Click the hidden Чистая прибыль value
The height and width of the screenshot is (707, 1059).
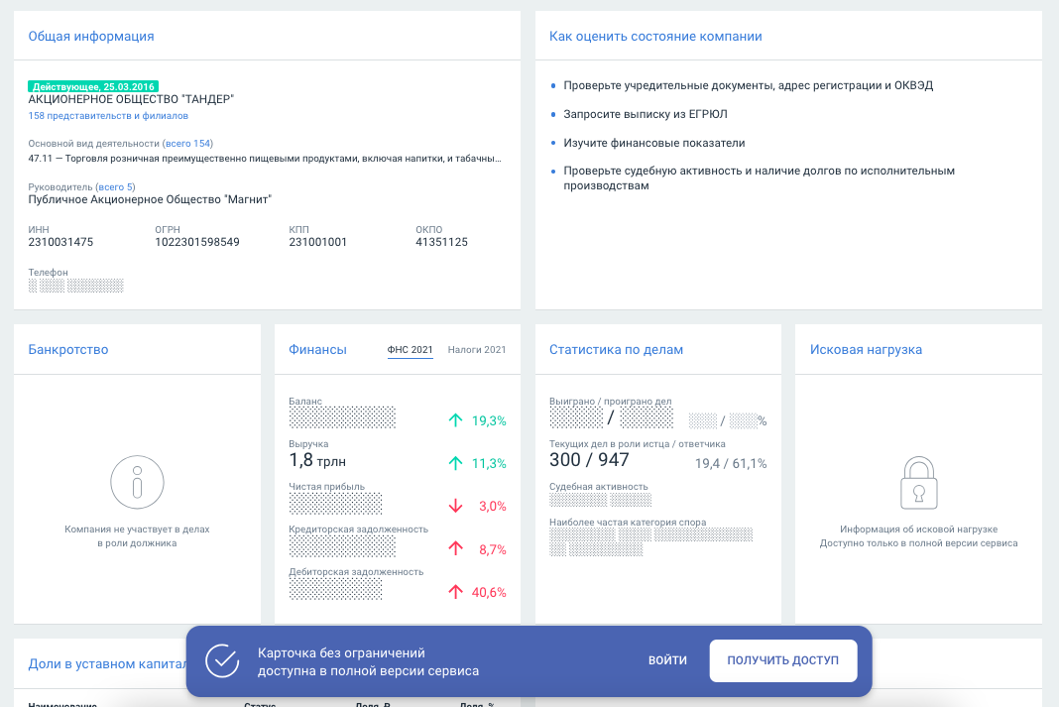point(336,503)
